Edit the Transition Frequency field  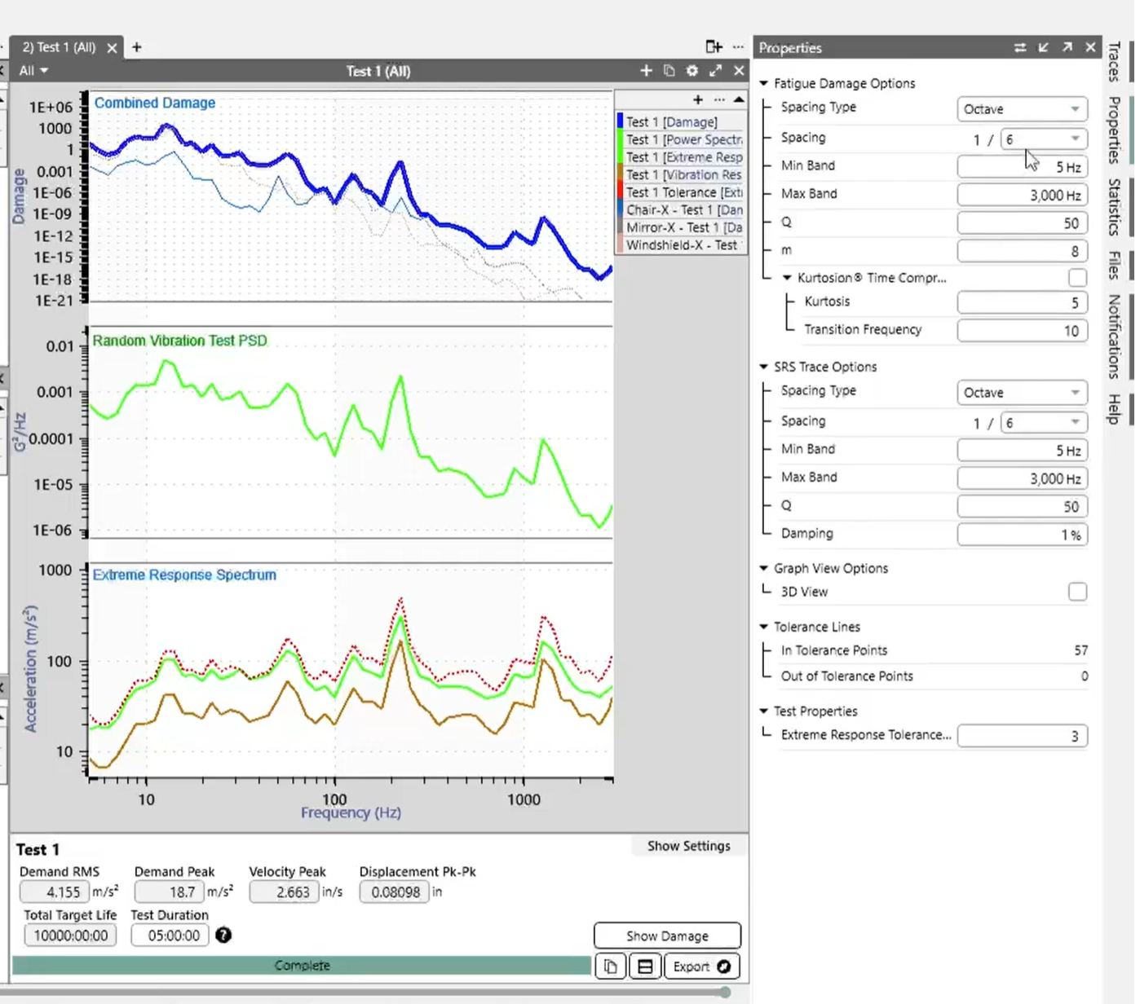[1022, 331]
